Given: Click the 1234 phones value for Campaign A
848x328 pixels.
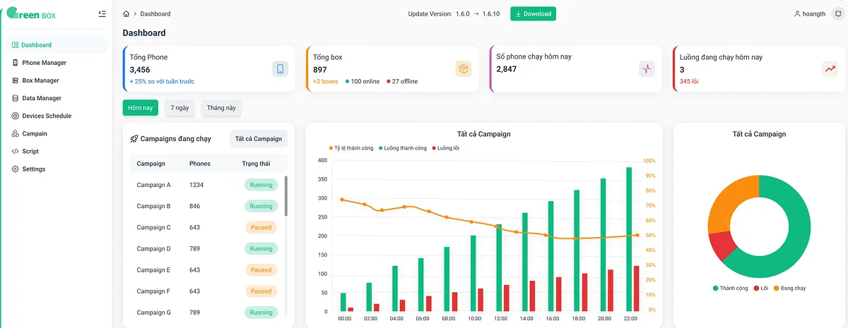Looking at the screenshot, I should [x=196, y=185].
